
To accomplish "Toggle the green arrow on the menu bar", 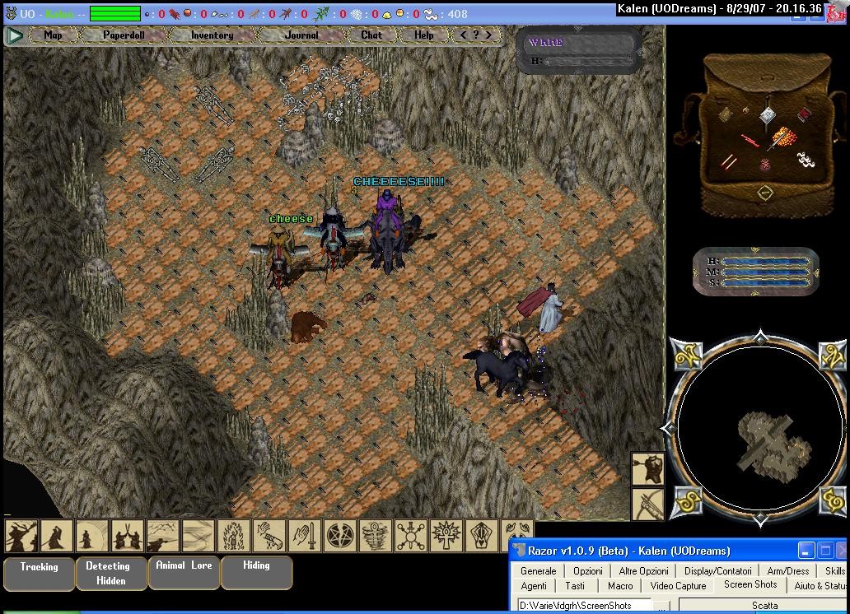I will 15,35.
